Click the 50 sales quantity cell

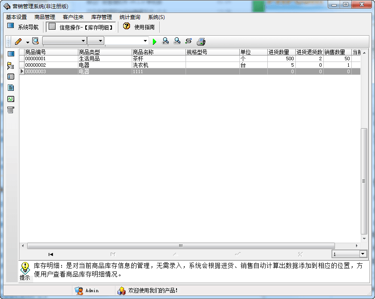(x=338, y=59)
